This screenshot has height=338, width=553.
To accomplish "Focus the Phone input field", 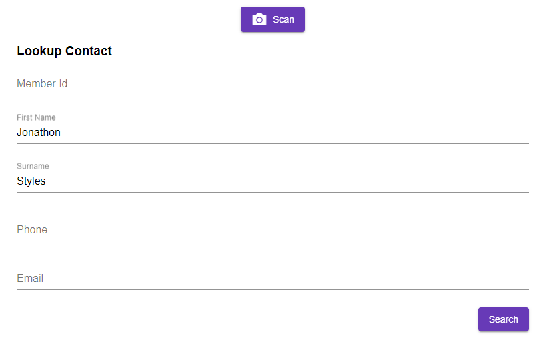I will pyautogui.click(x=273, y=230).
